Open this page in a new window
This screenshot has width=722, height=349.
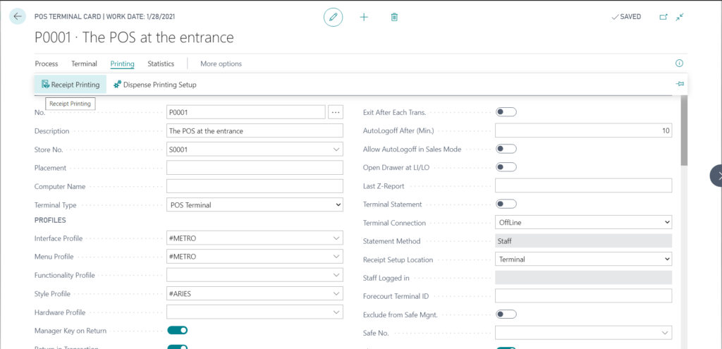tap(663, 17)
